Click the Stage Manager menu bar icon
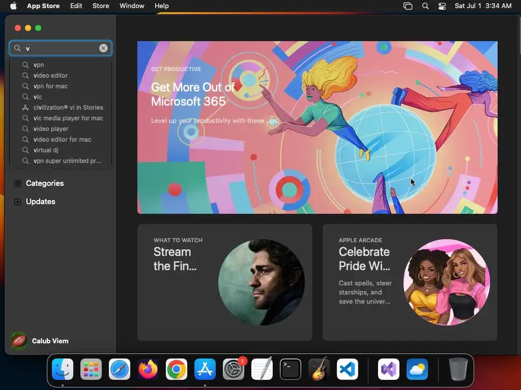Image resolution: width=521 pixels, height=390 pixels. tap(408, 6)
